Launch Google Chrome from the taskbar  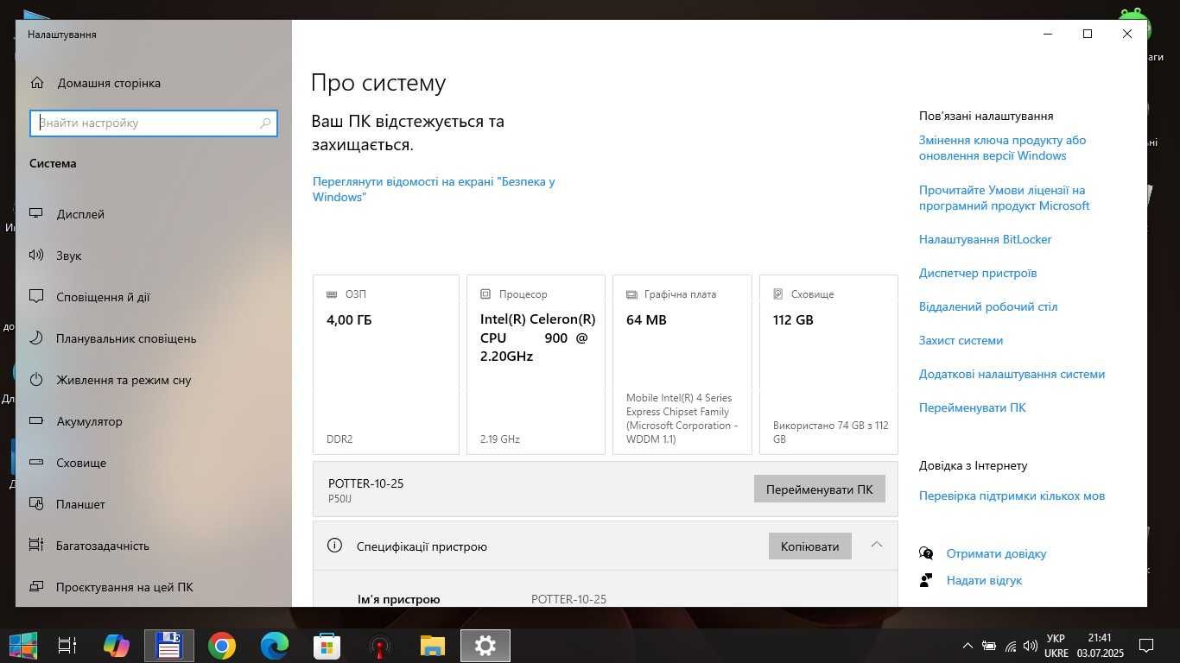click(222, 645)
